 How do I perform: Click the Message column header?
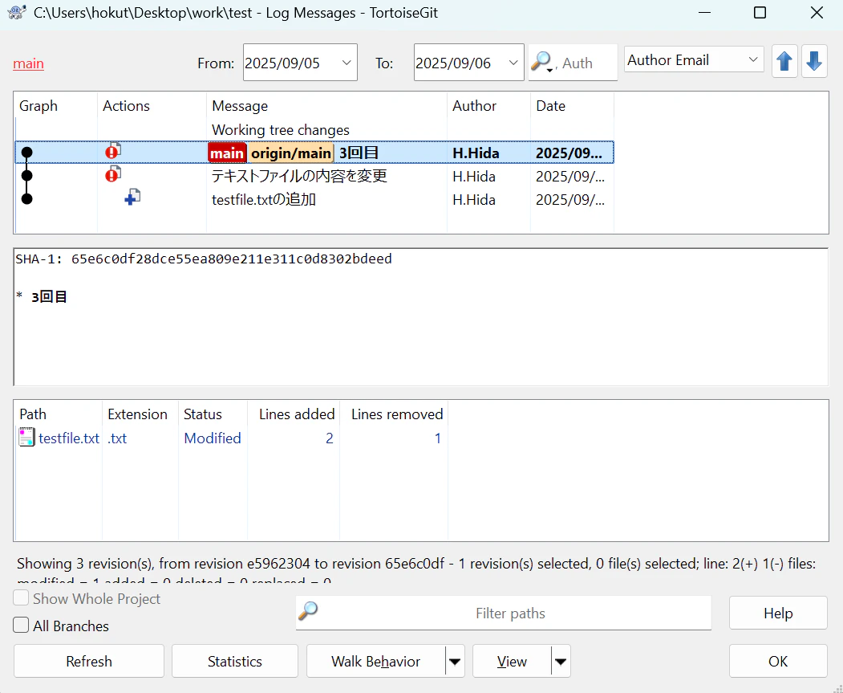327,106
